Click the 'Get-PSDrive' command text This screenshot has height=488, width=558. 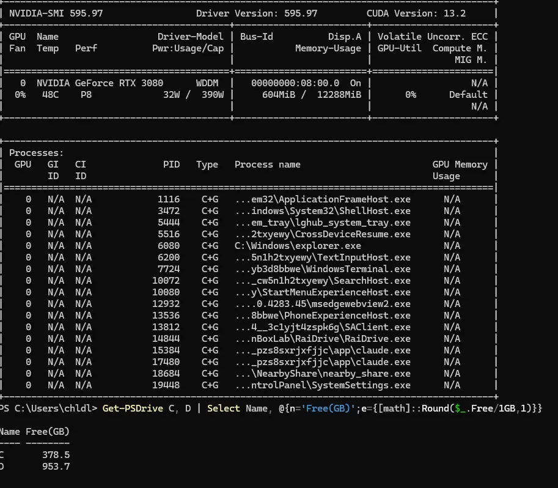[133, 409]
